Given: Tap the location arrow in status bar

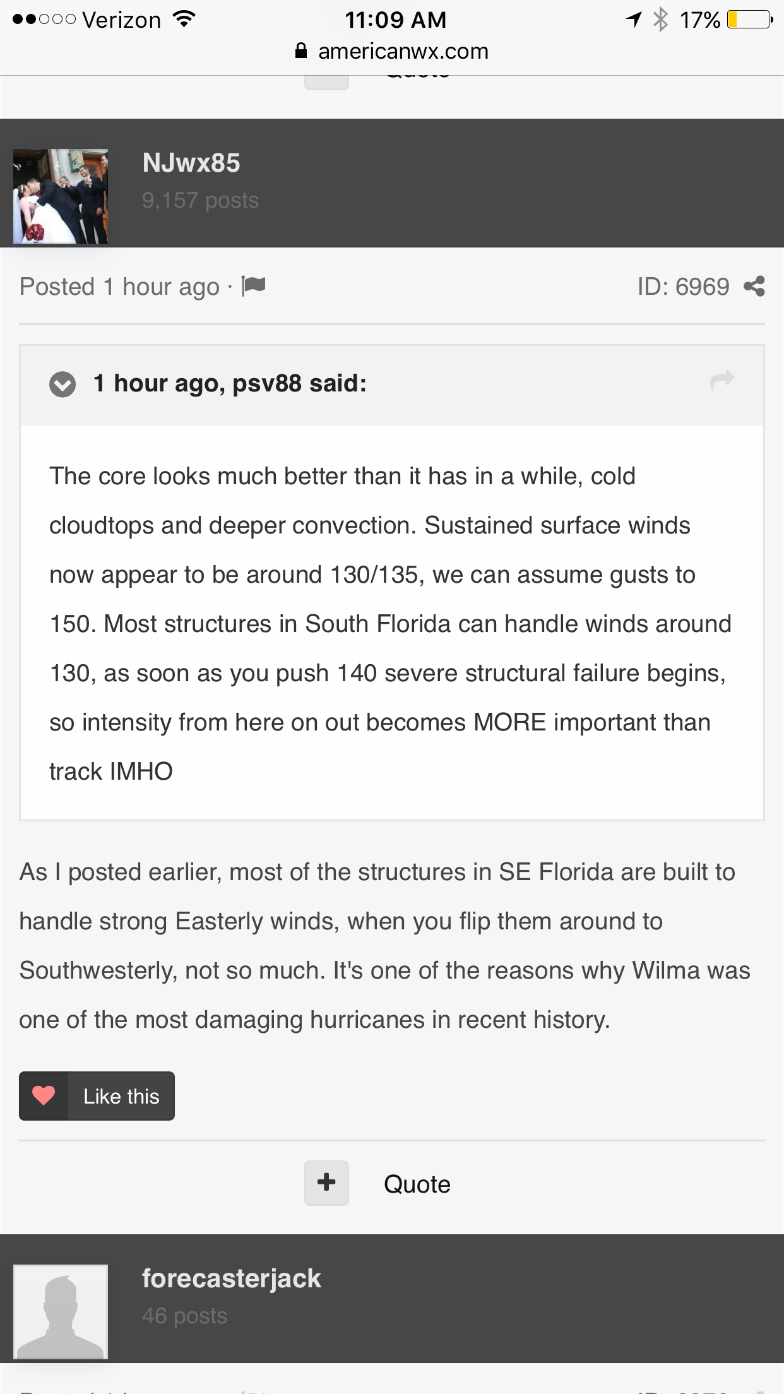Looking at the screenshot, I should coord(634,20).
